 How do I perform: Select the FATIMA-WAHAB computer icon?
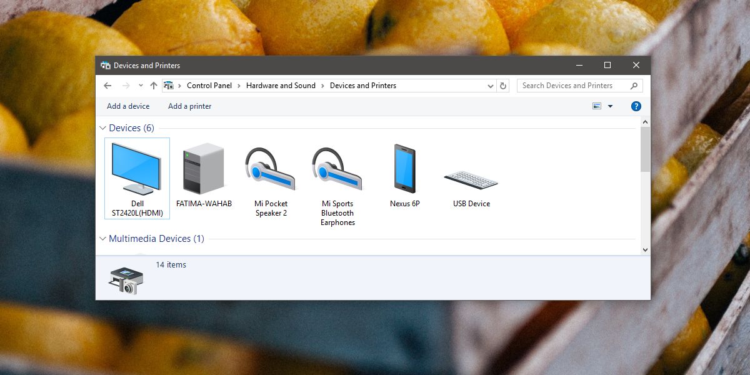pos(204,176)
